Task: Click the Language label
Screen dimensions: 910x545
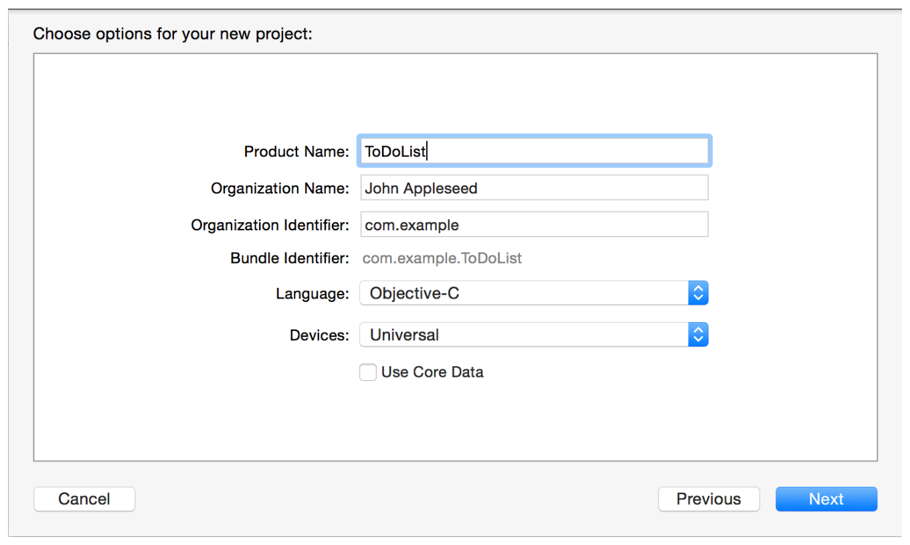Action: pos(312,294)
